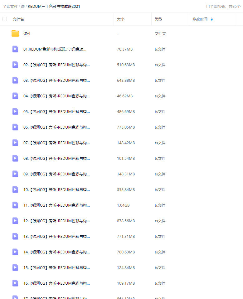Click the video icon for file 16
The width and height of the screenshot is (243, 299).
[x=15, y=283]
